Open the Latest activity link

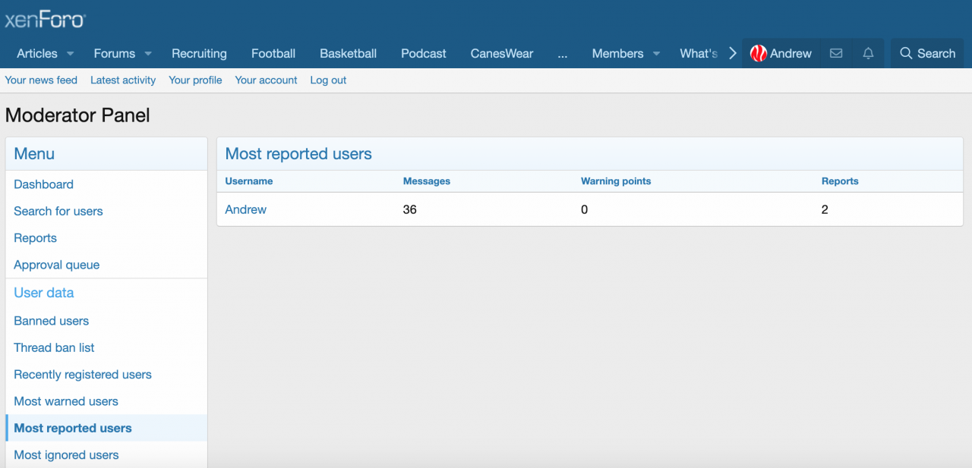coord(123,80)
